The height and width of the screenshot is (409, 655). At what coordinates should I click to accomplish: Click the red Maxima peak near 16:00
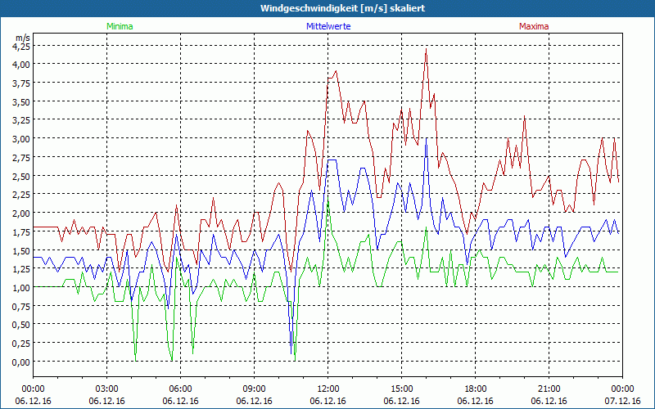click(x=426, y=49)
